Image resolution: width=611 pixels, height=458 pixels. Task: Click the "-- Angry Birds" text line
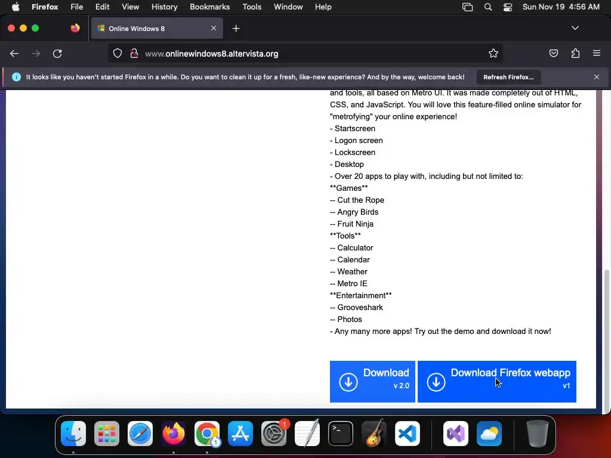click(354, 212)
